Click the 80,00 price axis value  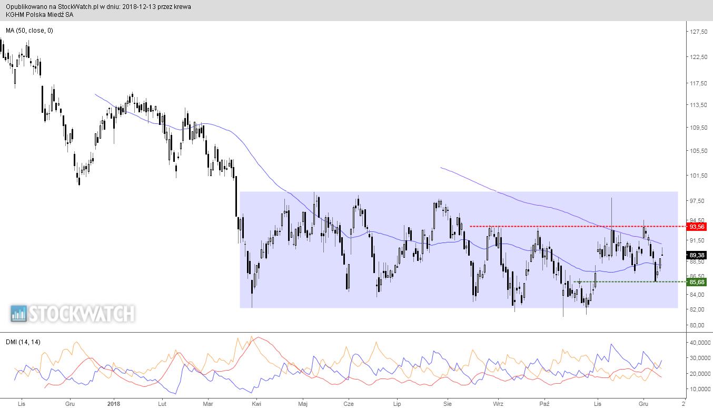698,325
